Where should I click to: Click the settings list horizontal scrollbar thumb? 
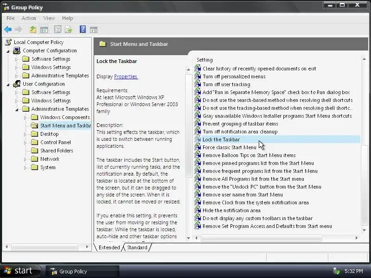click(x=262, y=238)
